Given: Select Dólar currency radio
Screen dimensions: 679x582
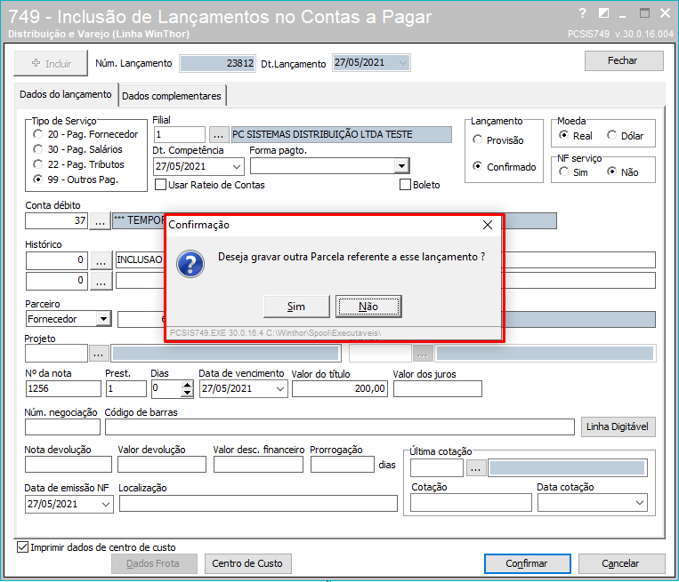Looking at the screenshot, I should pos(611,135).
